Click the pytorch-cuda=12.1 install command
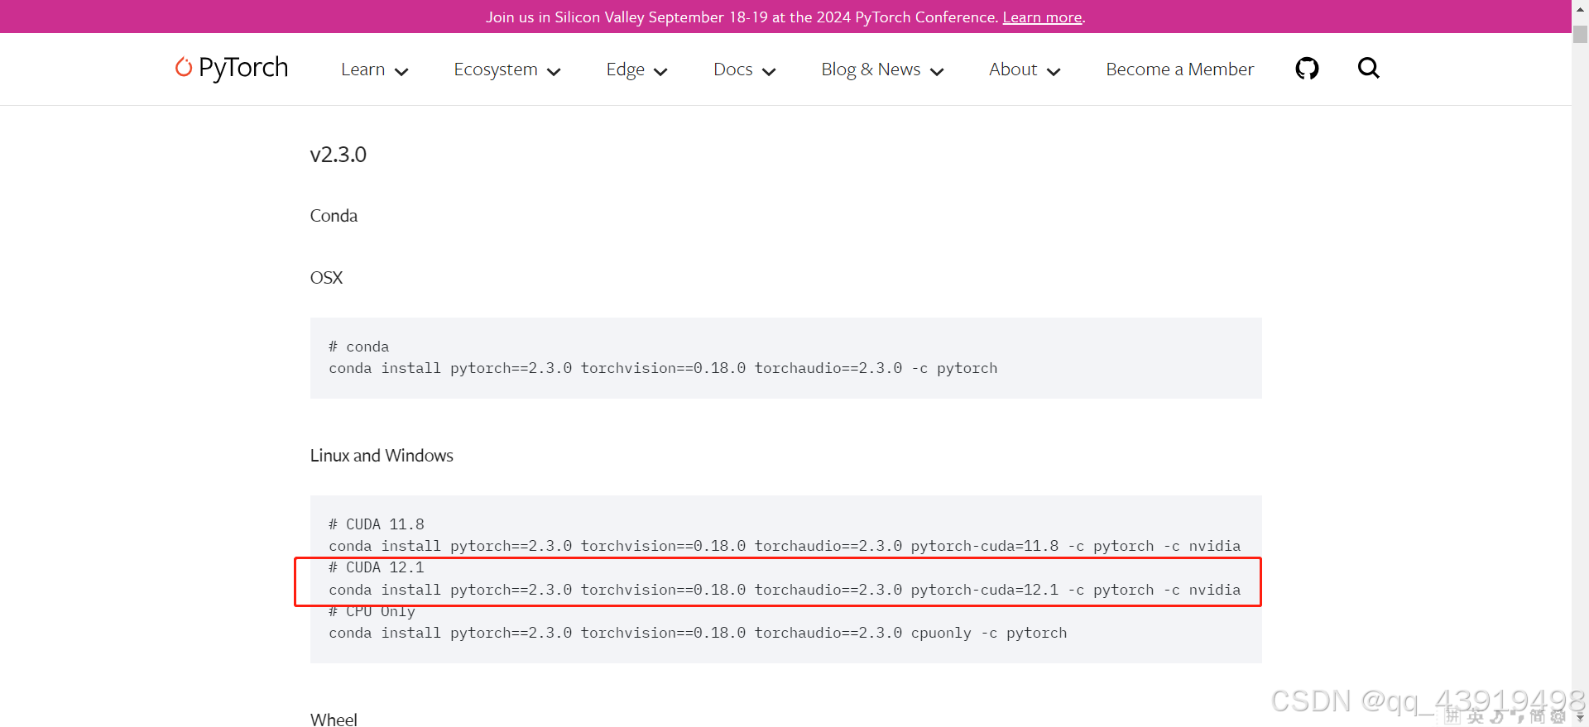The width and height of the screenshot is (1589, 727). point(785,591)
